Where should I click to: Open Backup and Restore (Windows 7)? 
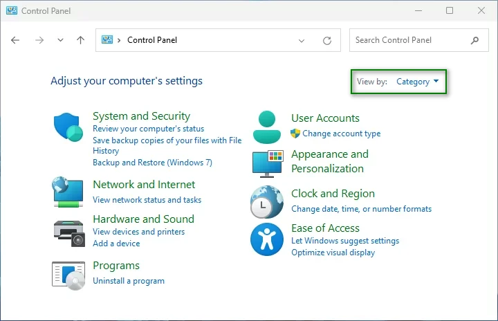pyautogui.click(x=152, y=163)
